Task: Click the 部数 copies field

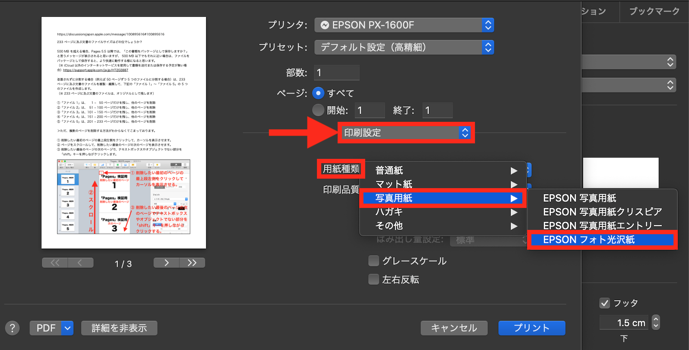Action: coord(337,73)
